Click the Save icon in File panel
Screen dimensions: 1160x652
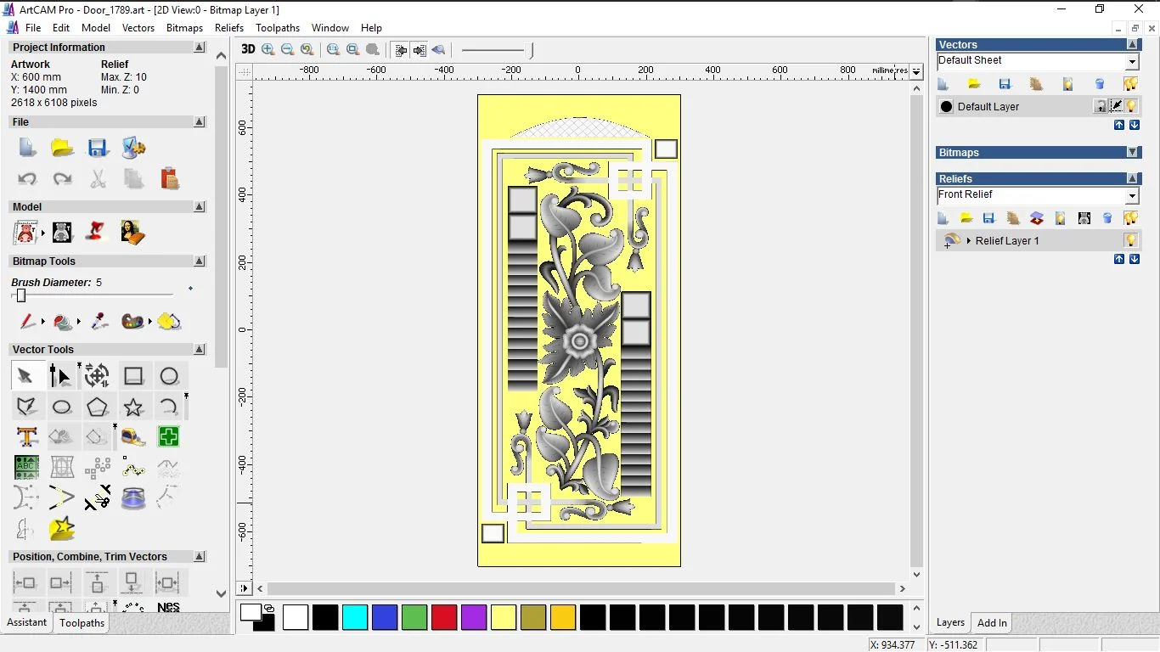(98, 148)
